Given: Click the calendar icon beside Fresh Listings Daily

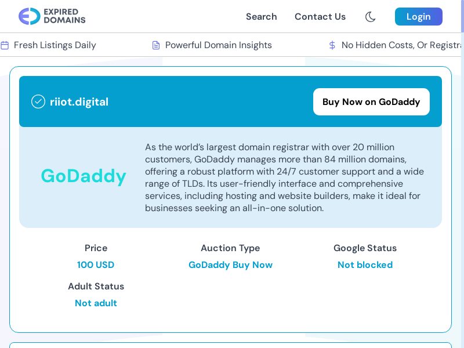Looking at the screenshot, I should [5, 45].
